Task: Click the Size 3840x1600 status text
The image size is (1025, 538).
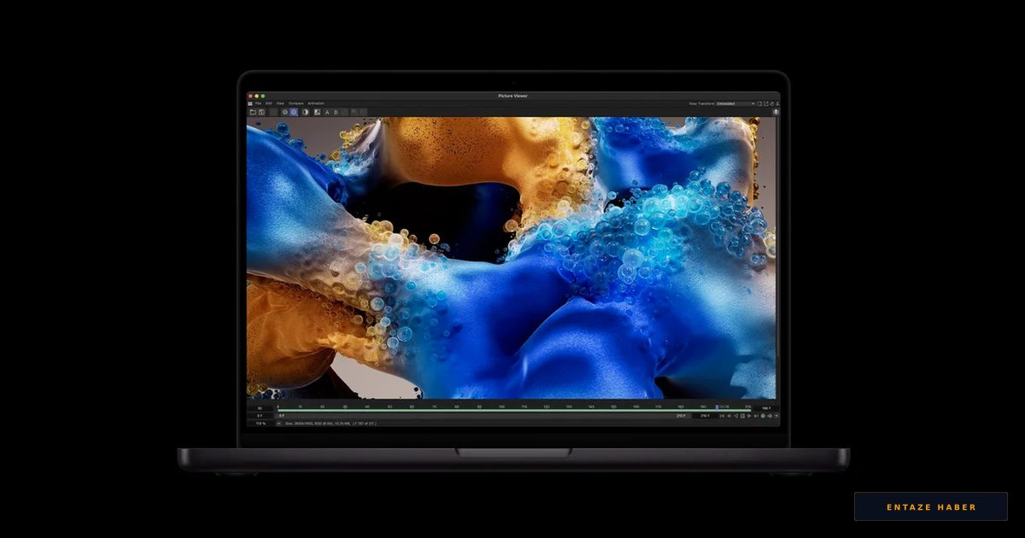Action: tap(331, 423)
